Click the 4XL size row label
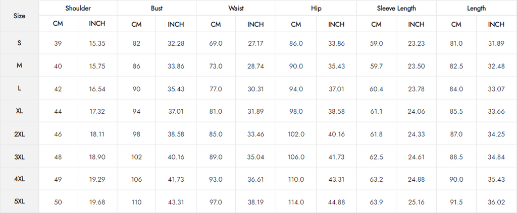Image resolution: width=517 pixels, height=213 pixels. tap(20, 179)
